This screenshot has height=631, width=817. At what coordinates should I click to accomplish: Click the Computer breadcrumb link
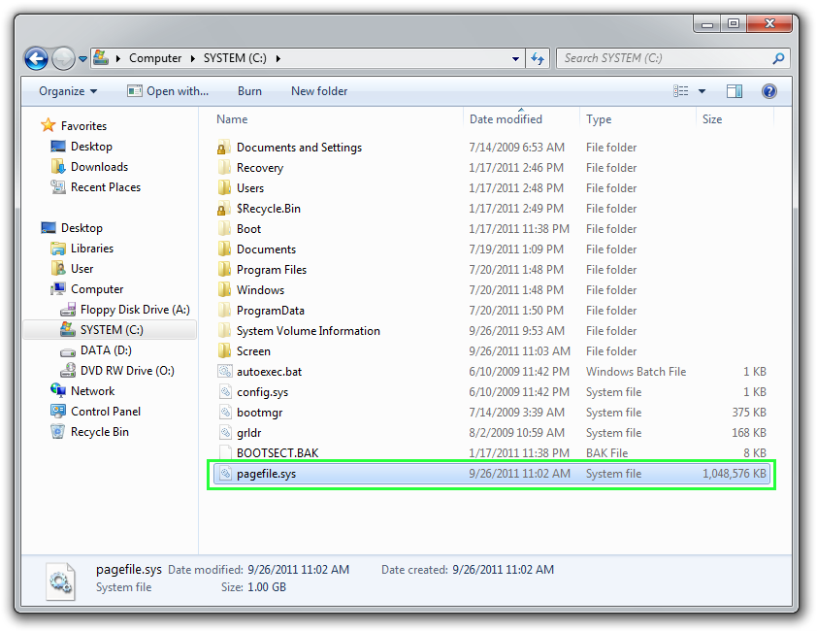point(156,58)
